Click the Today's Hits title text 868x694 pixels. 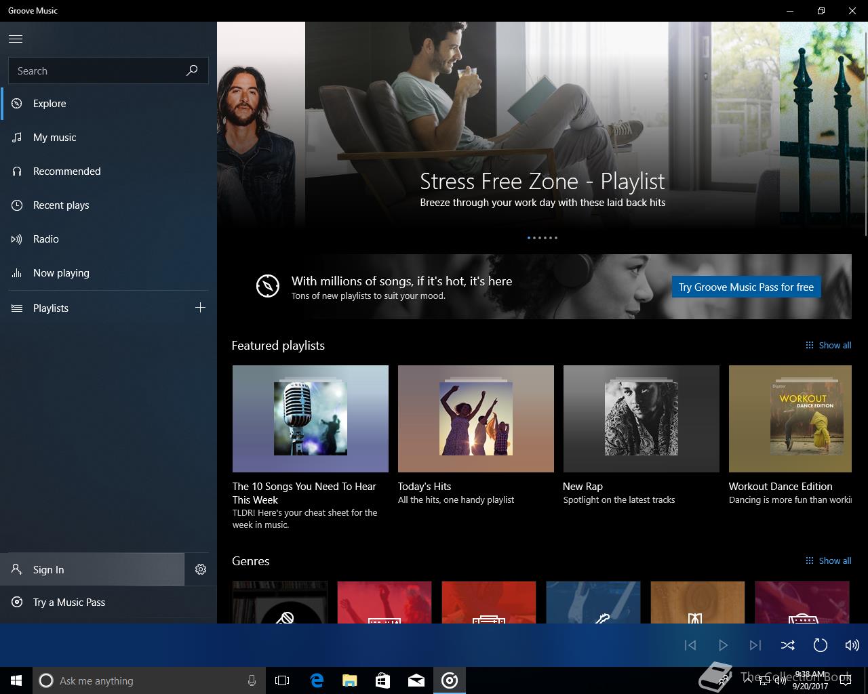tap(425, 487)
